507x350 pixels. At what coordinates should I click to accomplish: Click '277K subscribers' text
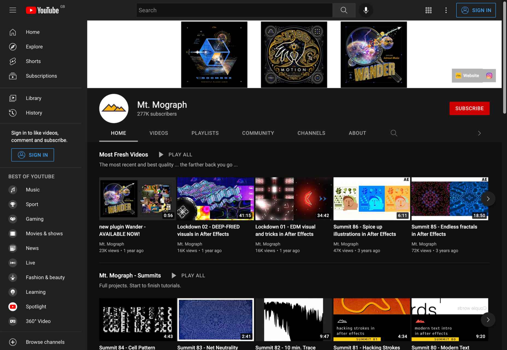pos(157,114)
